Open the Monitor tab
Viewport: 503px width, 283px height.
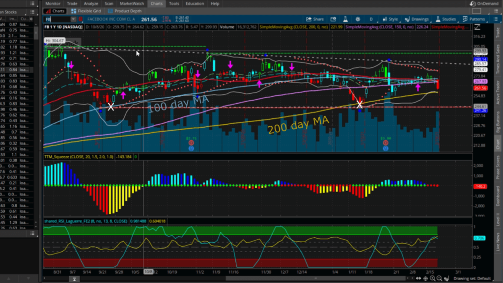coord(53,3)
